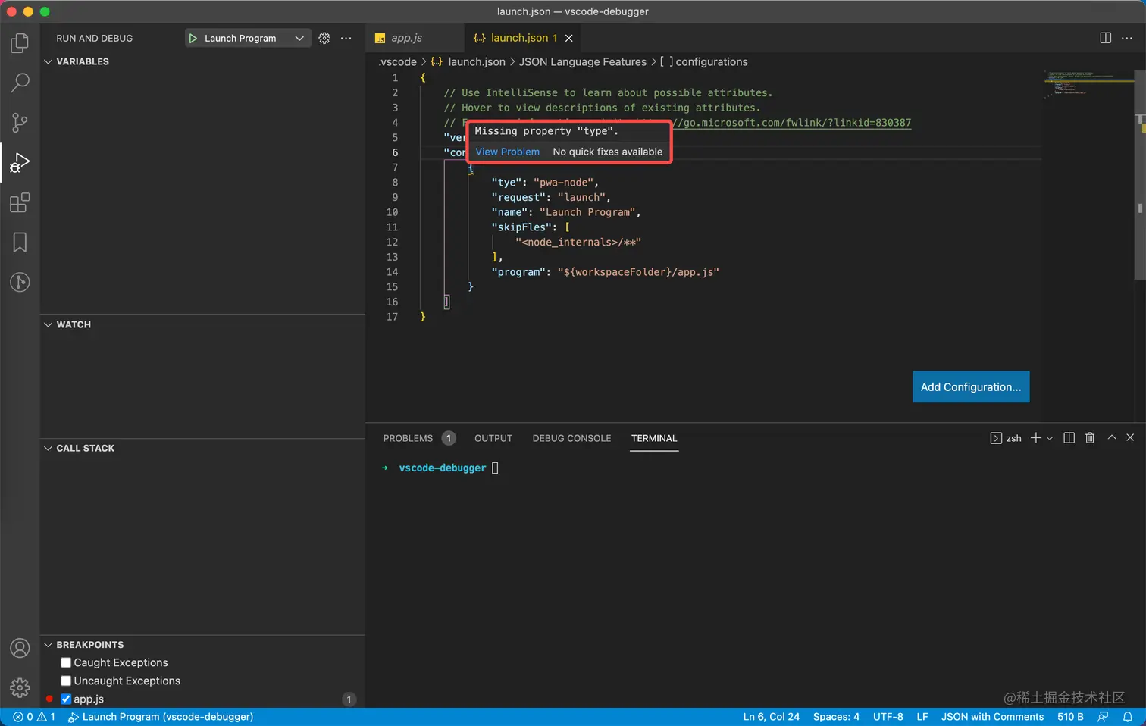This screenshot has width=1146, height=726.
Task: Open editor more actions ellipsis
Action: 1127,38
